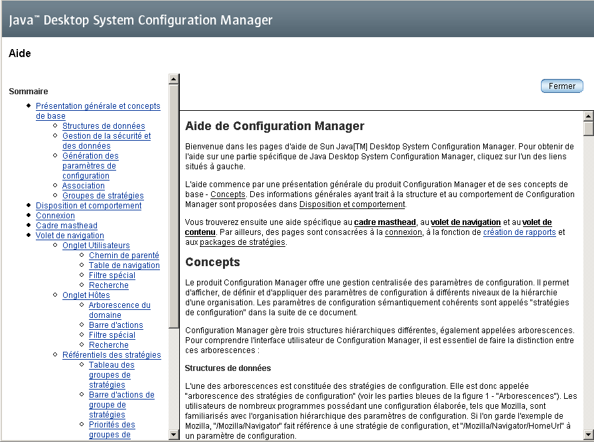594x442 pixels.
Task: Follow 'Disposition et comportement' link in help text
Action: click(x=352, y=204)
